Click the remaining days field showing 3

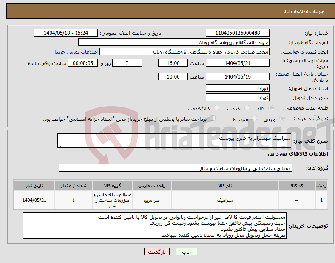[127, 63]
